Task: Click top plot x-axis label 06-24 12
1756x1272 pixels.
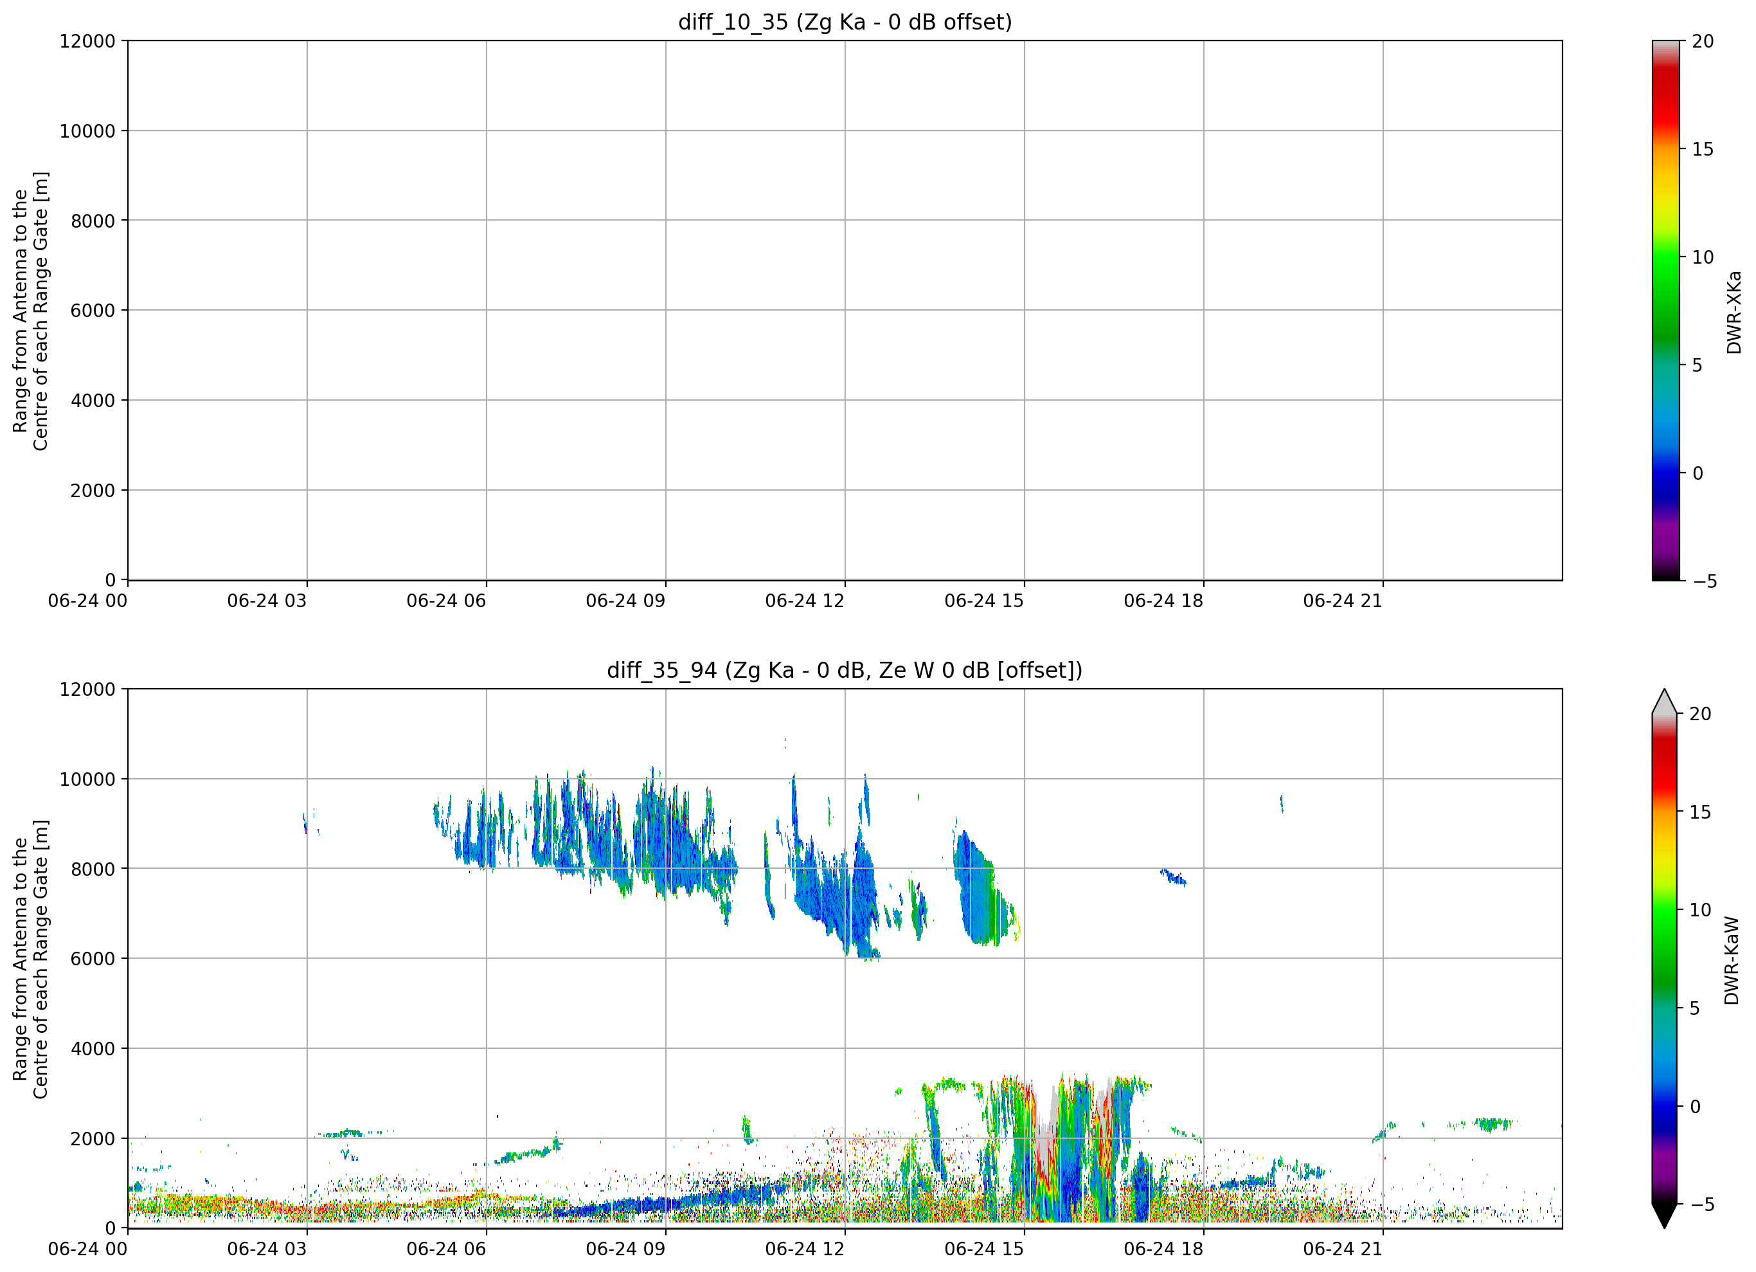Action: pyautogui.click(x=805, y=601)
